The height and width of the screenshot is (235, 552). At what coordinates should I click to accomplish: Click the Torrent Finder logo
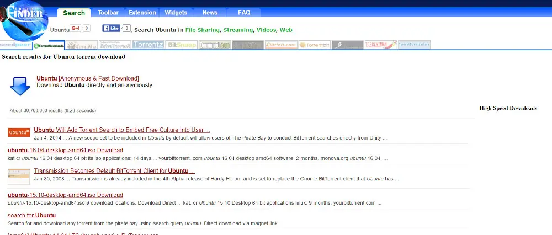(25, 20)
